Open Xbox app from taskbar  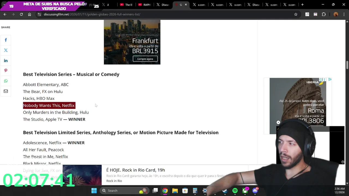point(245,191)
